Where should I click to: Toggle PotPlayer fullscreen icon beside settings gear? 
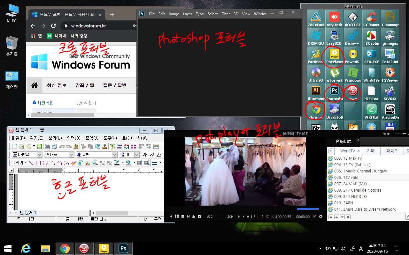coord(314,216)
